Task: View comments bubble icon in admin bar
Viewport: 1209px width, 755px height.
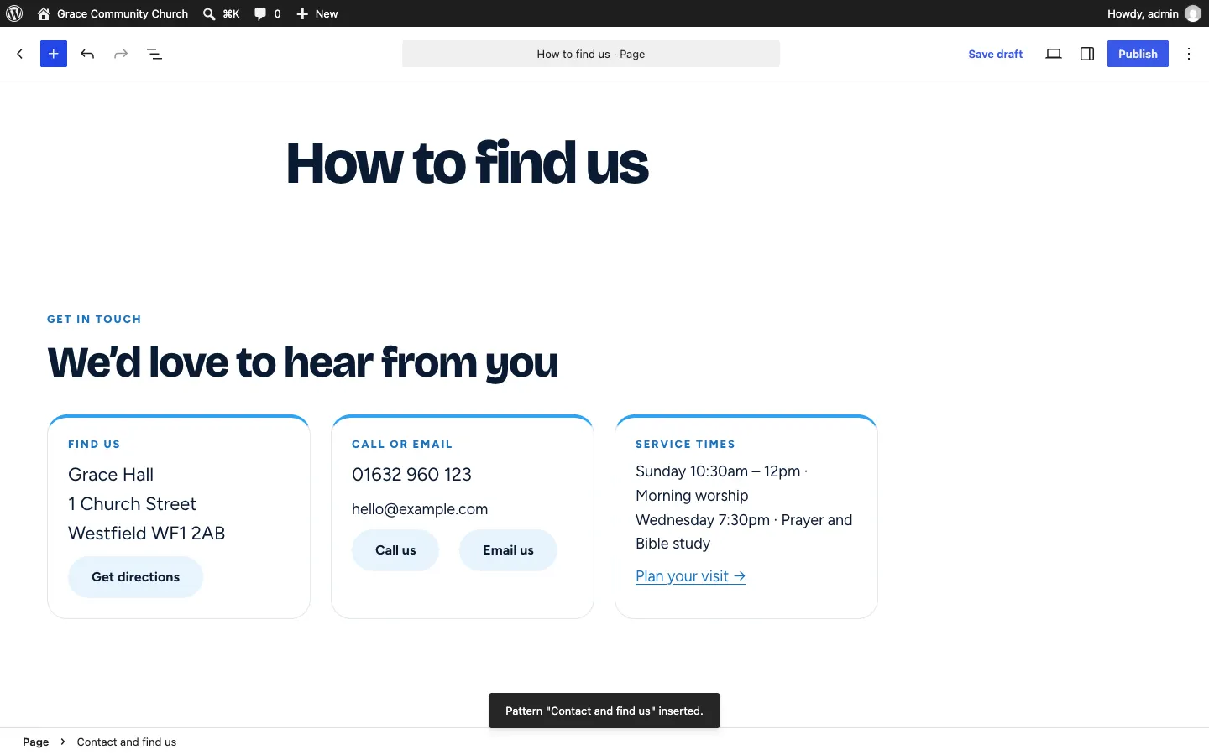Action: coord(260,13)
